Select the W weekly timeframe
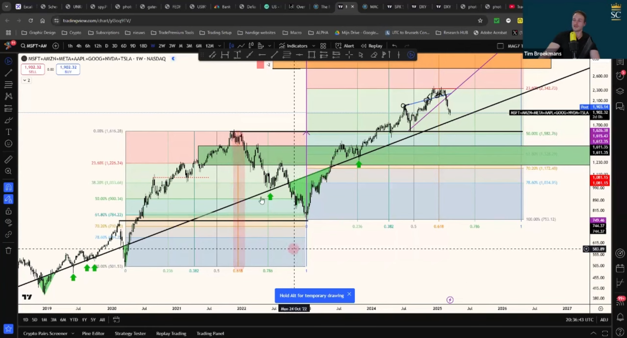Image resolution: width=627 pixels, height=338 pixels. click(x=153, y=46)
